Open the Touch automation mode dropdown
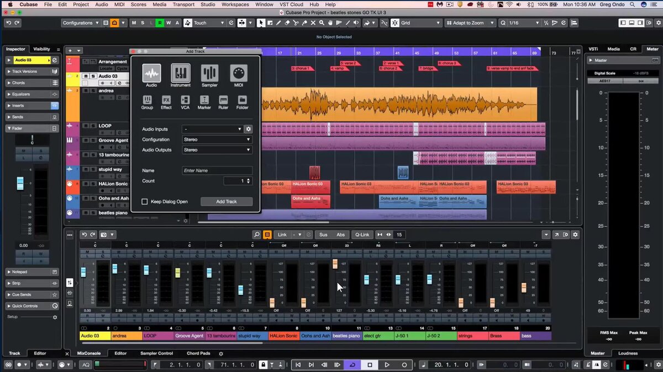 [x=209, y=23]
